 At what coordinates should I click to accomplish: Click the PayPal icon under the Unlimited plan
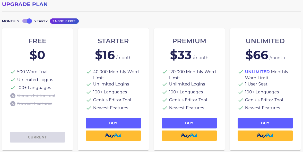pyautogui.click(x=265, y=136)
